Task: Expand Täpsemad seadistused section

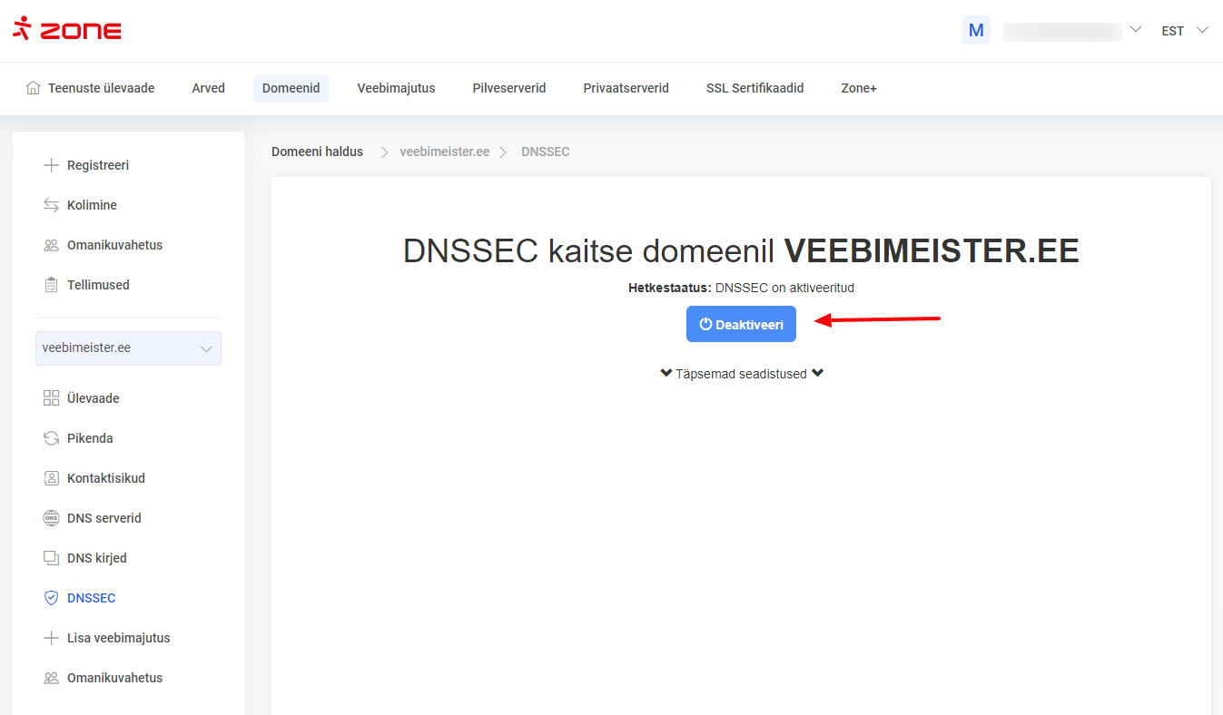Action: pos(741,374)
